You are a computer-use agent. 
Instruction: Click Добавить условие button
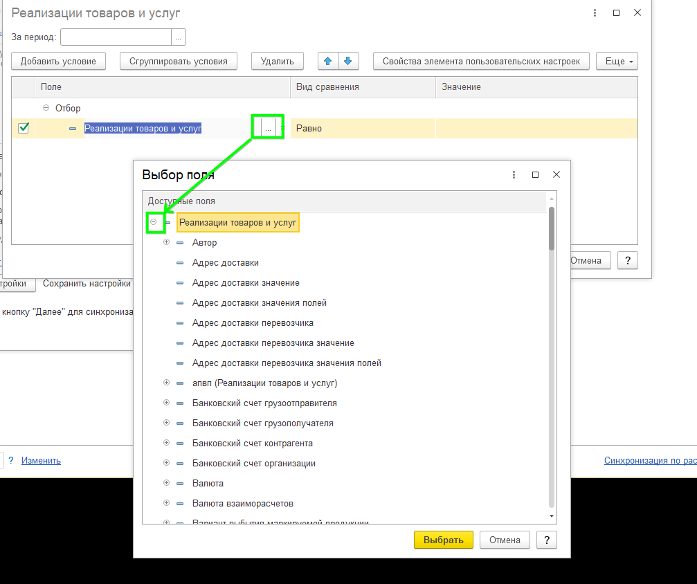58,61
